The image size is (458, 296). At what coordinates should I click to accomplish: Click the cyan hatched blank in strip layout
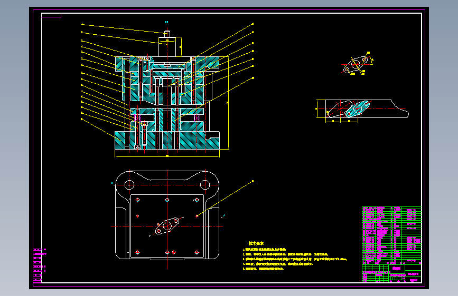tap(358, 108)
